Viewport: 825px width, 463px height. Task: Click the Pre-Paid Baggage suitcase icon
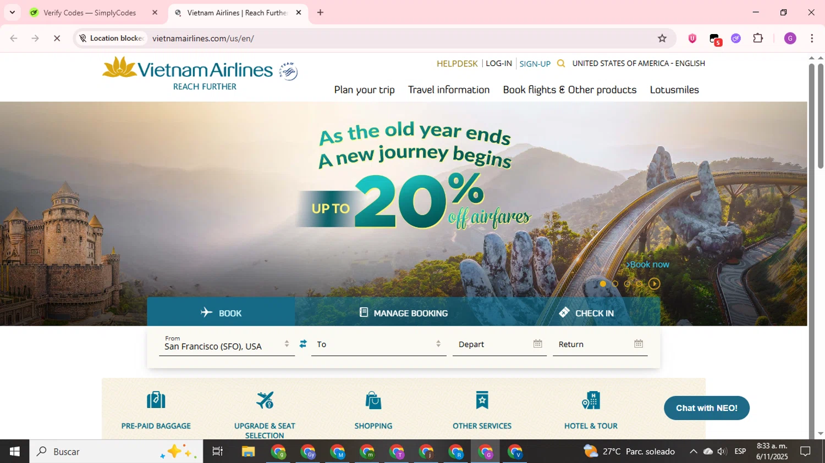click(x=156, y=400)
